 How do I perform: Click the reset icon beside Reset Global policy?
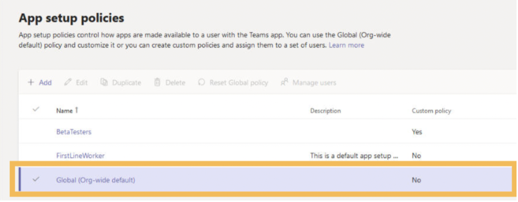click(201, 82)
